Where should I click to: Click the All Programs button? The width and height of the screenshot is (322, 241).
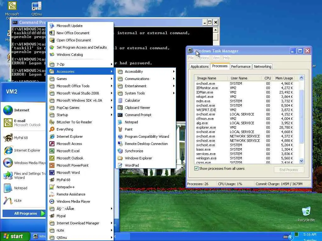tap(24, 213)
